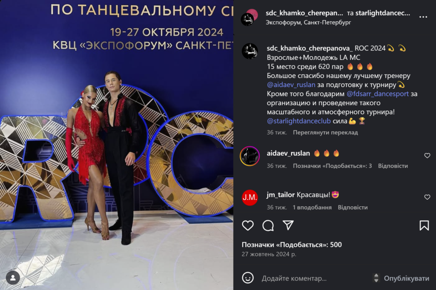Save post with bookmark icon
The width and height of the screenshot is (436, 290).
[x=424, y=225]
